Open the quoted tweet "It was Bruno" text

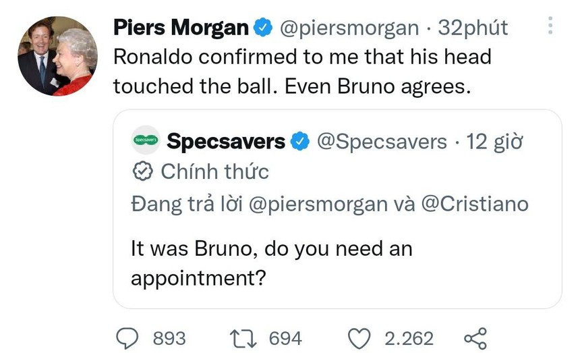click(271, 263)
